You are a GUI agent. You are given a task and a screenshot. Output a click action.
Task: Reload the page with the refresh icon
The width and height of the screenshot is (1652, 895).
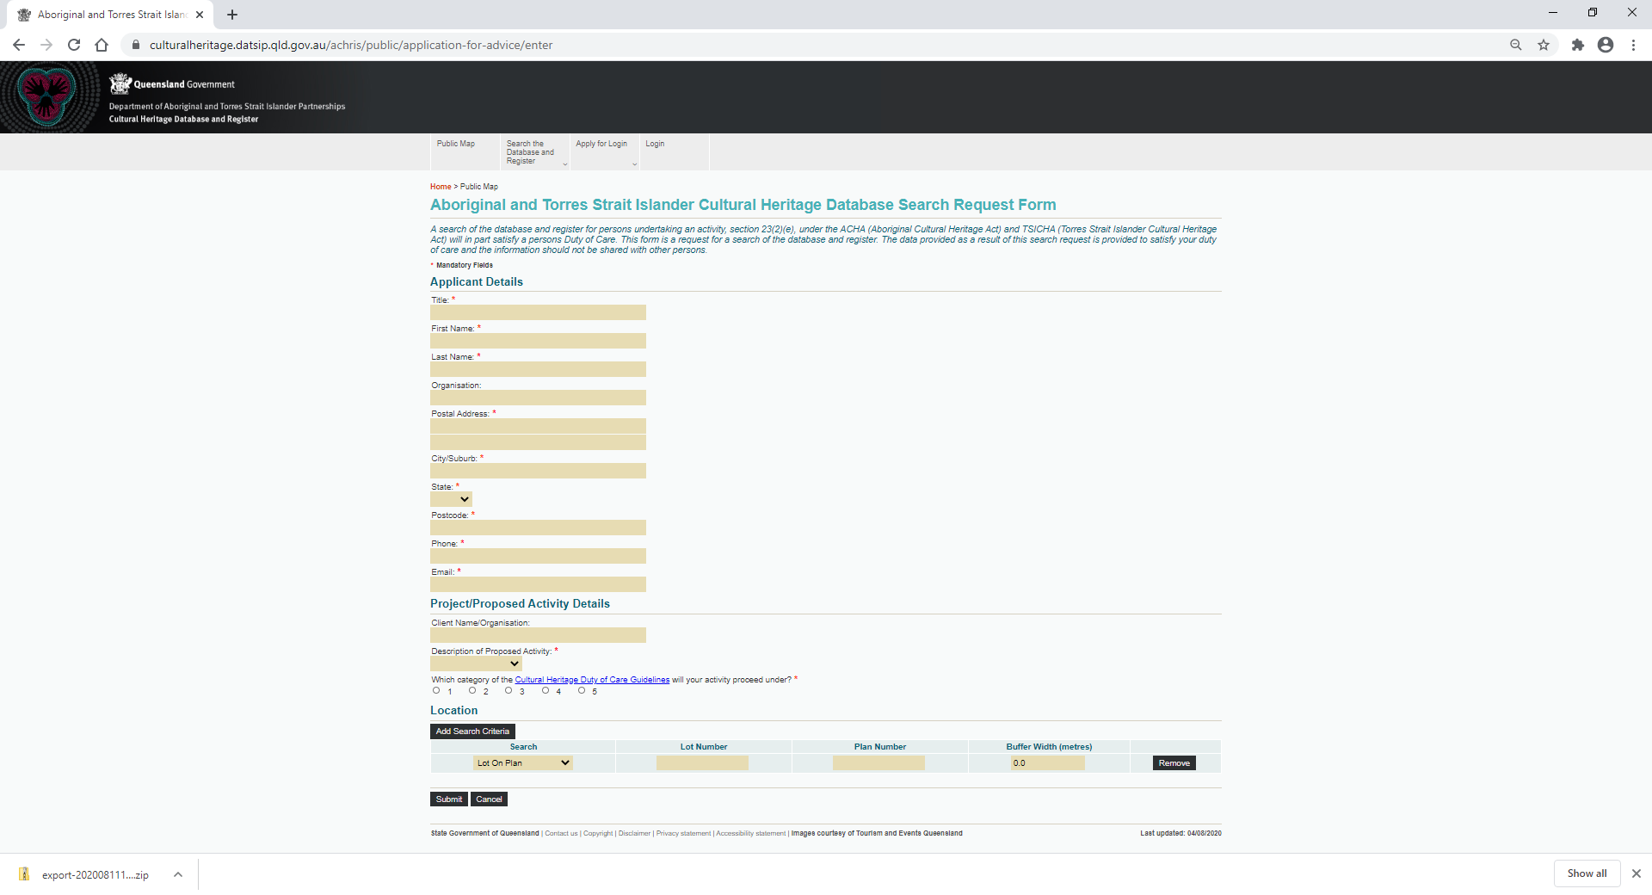click(x=74, y=45)
